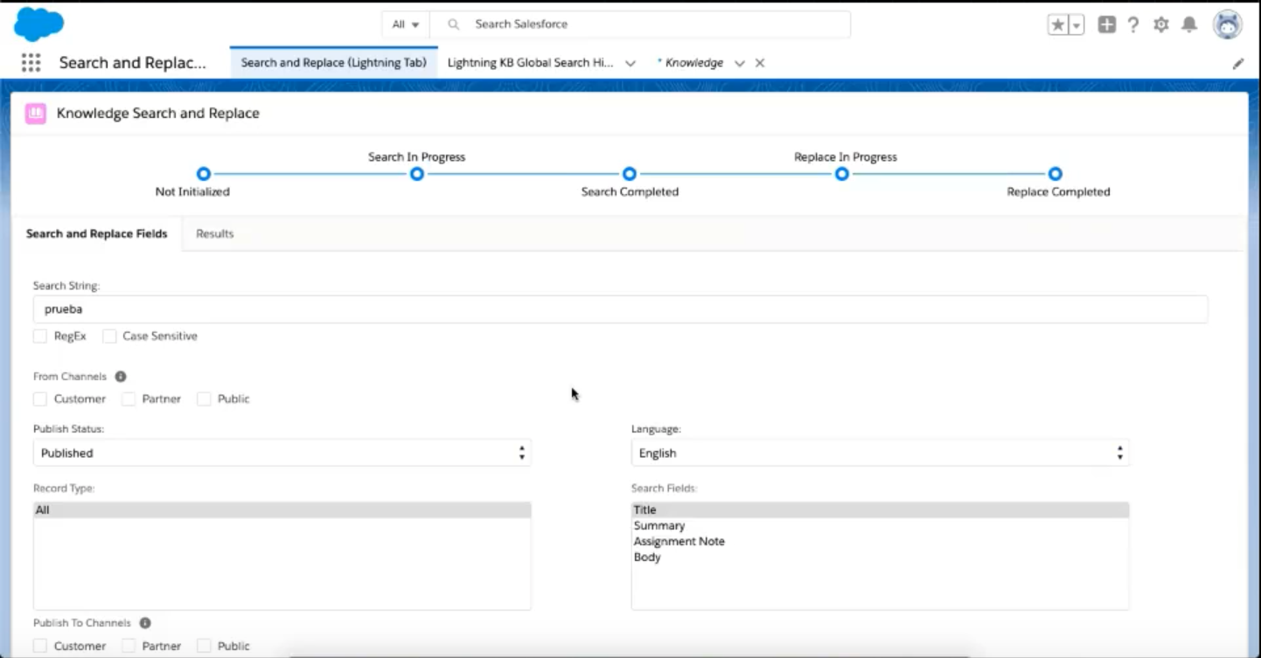
Task: Click the Salesforce cloud logo
Action: 38,24
